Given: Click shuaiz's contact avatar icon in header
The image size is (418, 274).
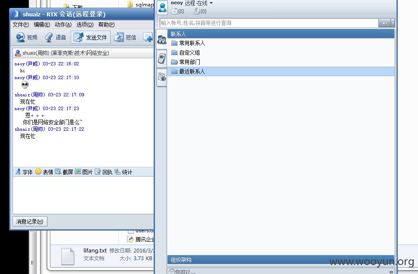Looking at the screenshot, I should pos(18,53).
